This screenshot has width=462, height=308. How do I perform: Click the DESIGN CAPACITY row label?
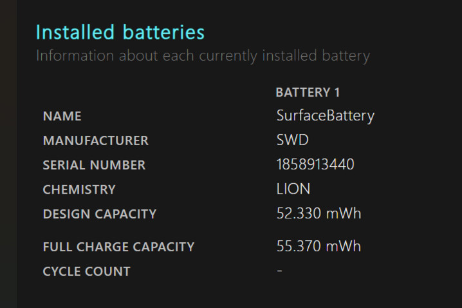(x=99, y=214)
